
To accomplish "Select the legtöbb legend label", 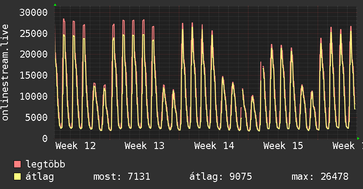I will [x=45, y=164].
